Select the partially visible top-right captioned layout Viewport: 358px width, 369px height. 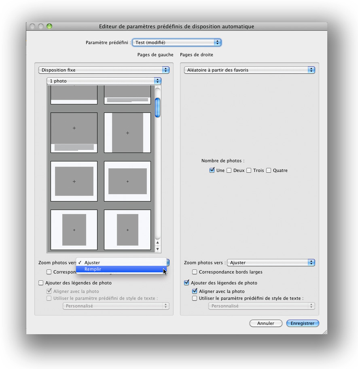coord(127,95)
